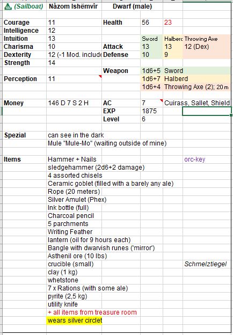Click the red comment marker beside Perception
This screenshot has height=335, width=233.
(x=100, y=76)
